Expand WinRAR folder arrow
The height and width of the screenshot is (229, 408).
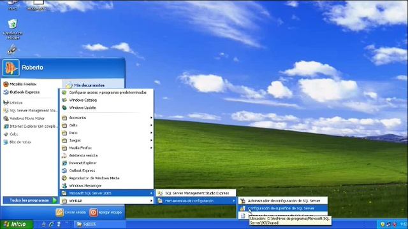tap(151, 201)
